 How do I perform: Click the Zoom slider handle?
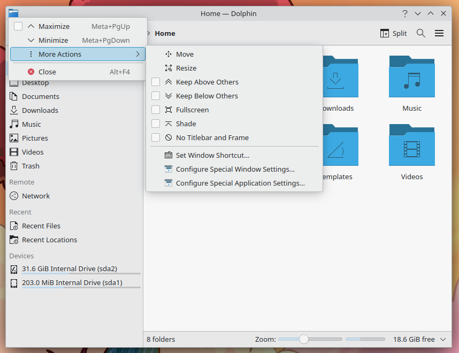click(304, 339)
